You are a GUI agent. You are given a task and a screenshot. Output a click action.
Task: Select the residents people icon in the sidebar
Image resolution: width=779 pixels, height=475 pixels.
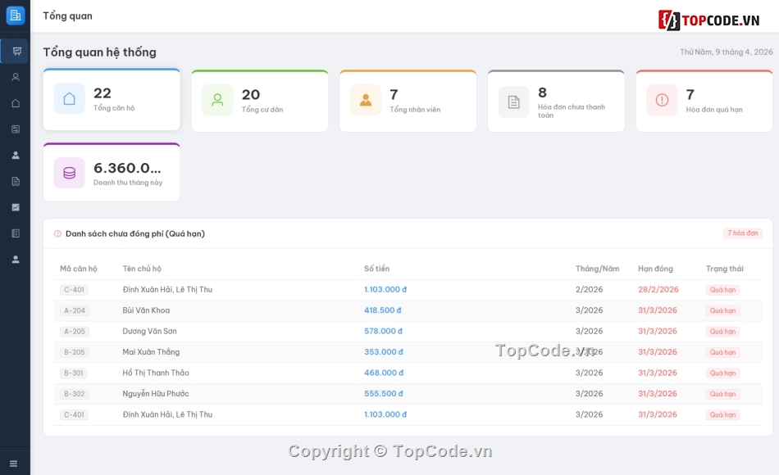point(15,155)
